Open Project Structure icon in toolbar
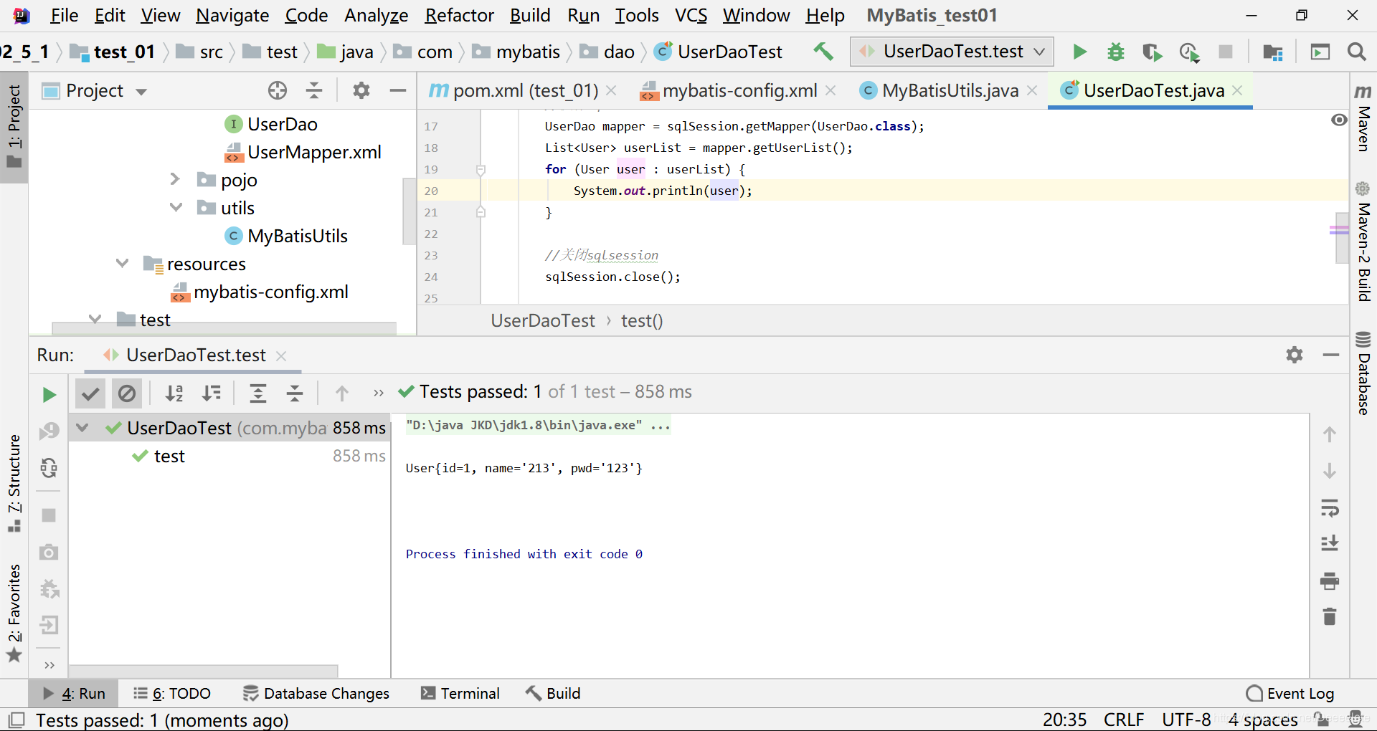Viewport: 1377px width, 731px height. pyautogui.click(x=1273, y=52)
